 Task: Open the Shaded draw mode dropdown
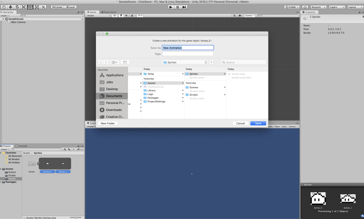point(98,16)
